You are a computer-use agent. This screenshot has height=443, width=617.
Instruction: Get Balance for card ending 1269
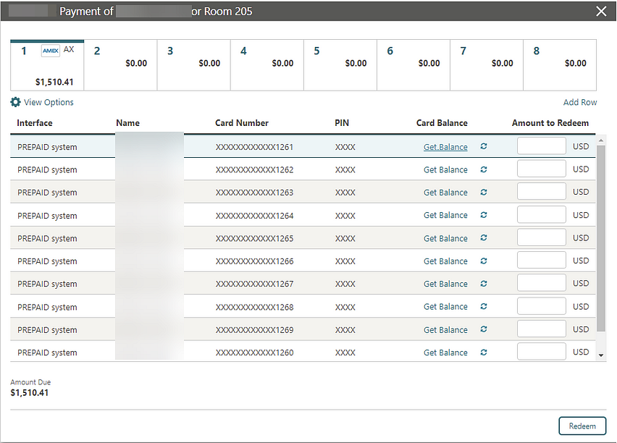[445, 329]
